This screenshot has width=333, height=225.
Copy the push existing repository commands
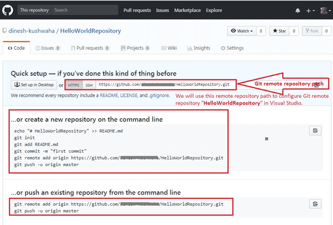click(x=315, y=204)
